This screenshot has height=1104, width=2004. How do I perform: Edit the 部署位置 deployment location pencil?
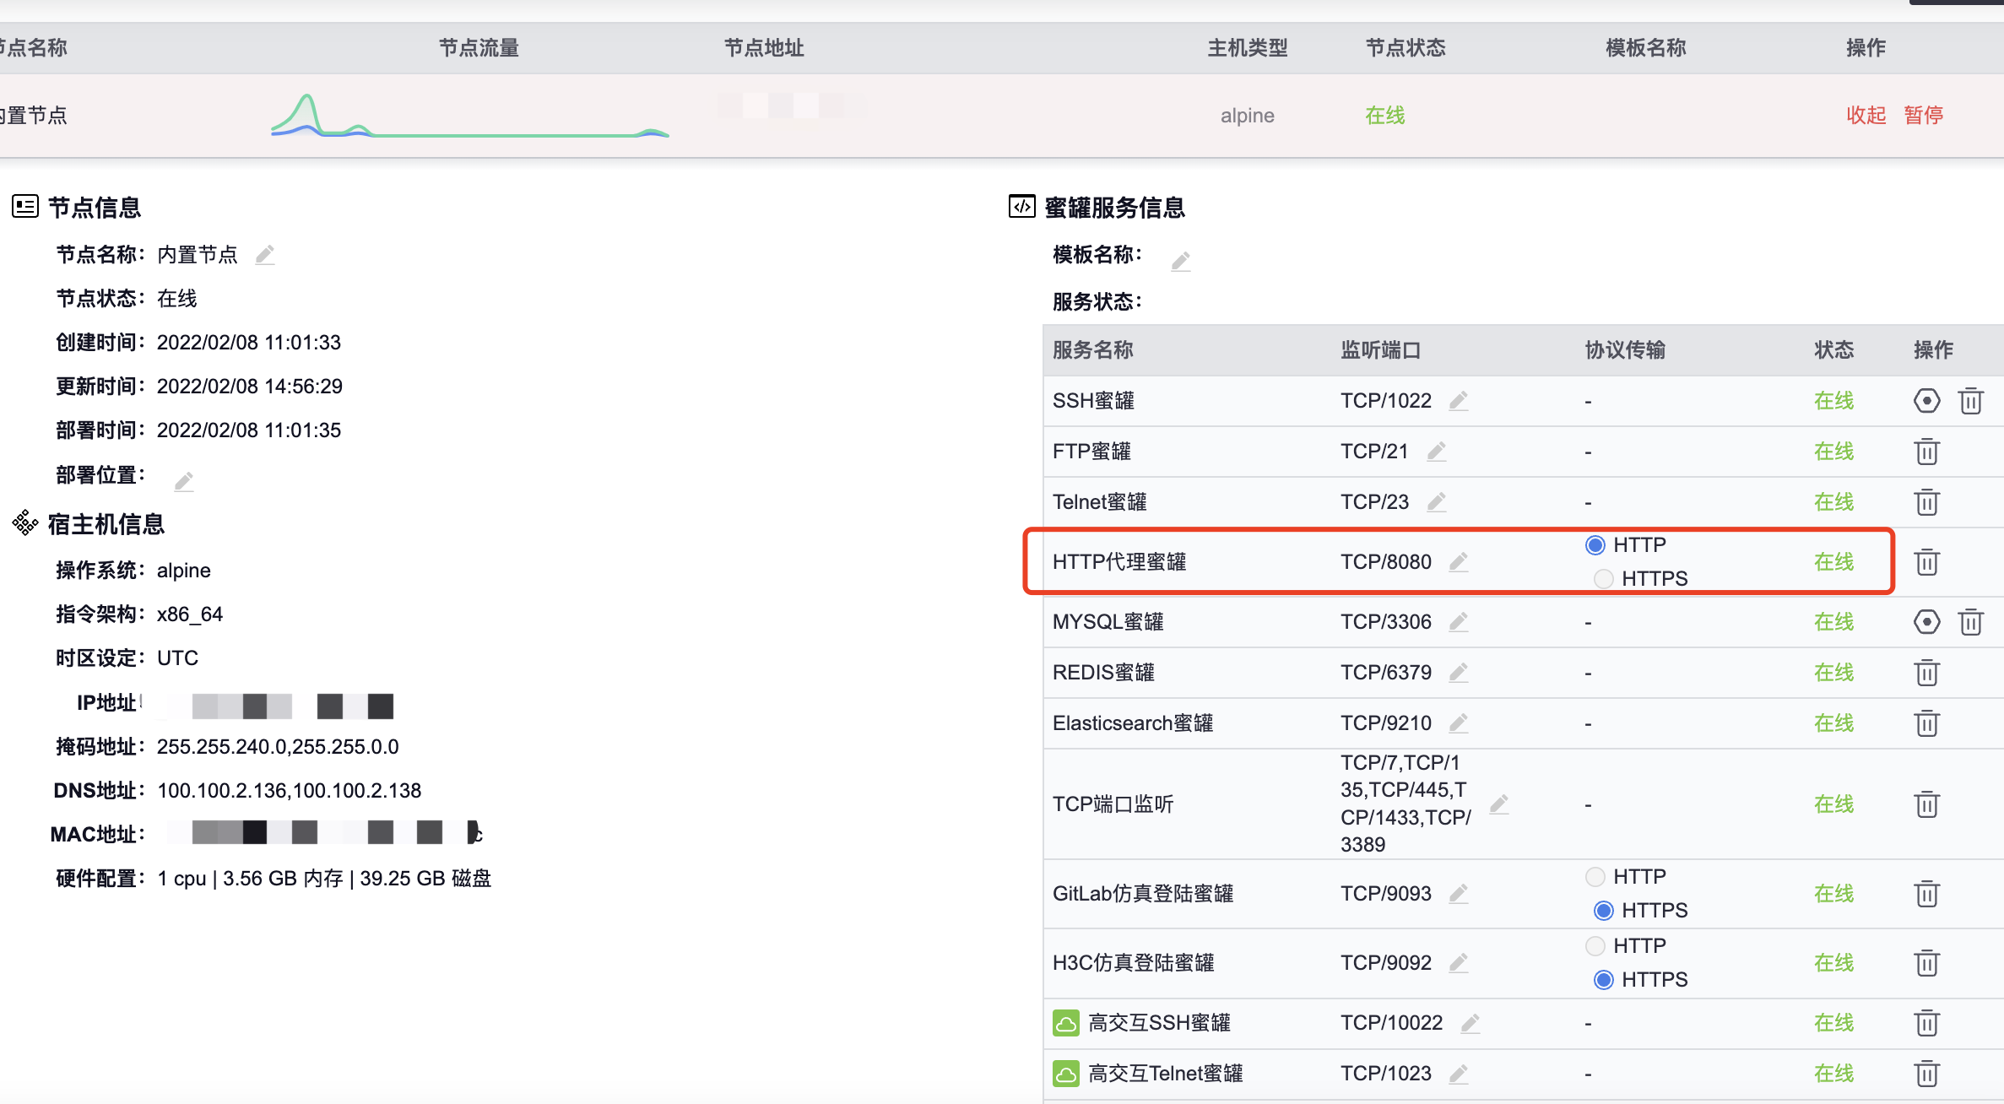184,481
